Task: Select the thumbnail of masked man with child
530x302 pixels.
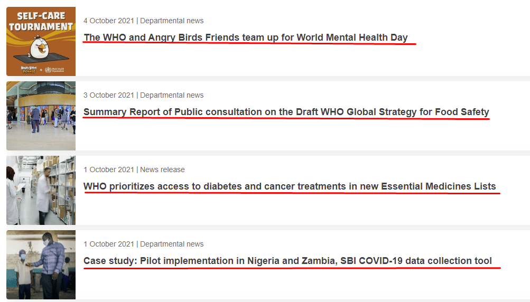Action: (41, 265)
